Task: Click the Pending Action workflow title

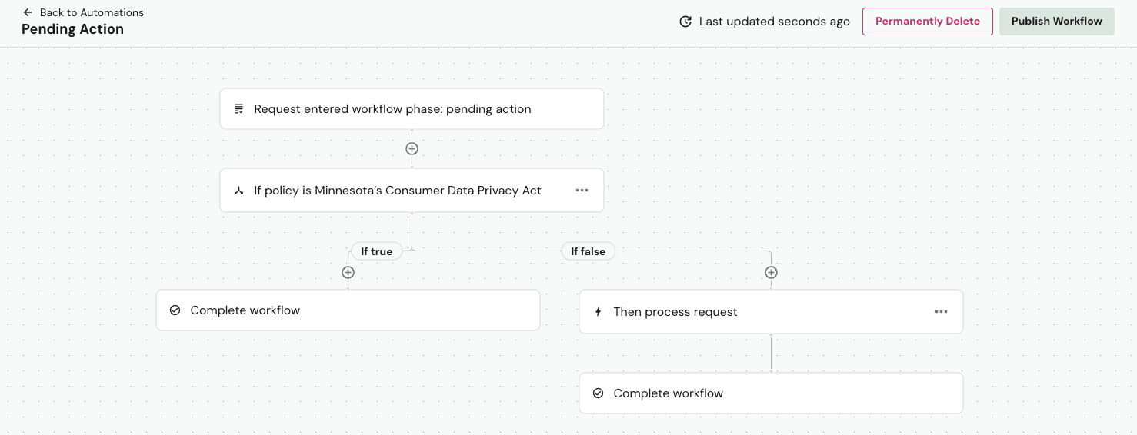Action: 72,29
